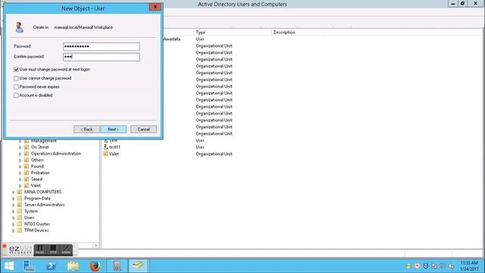Select Server Administrators in tree
485x273 pixels.
(x=44, y=205)
